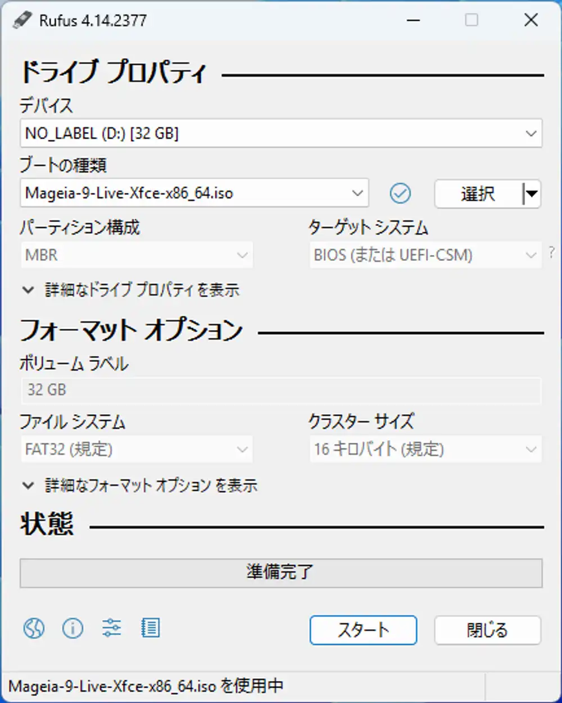
Task: Click the 状態 heading
Action: [x=47, y=524]
